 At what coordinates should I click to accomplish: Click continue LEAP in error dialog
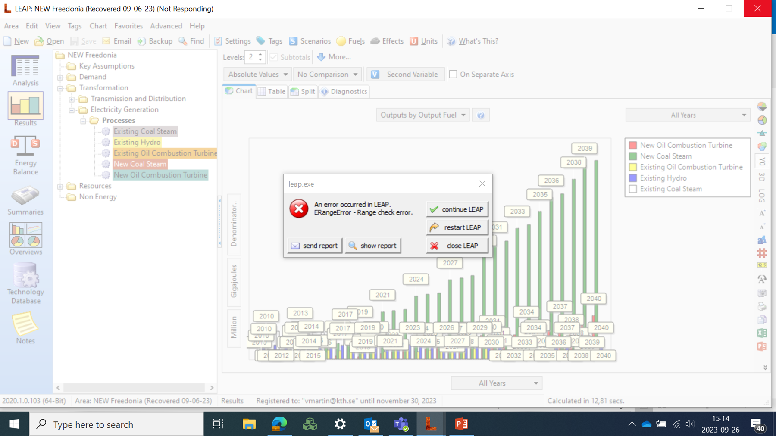[457, 209]
